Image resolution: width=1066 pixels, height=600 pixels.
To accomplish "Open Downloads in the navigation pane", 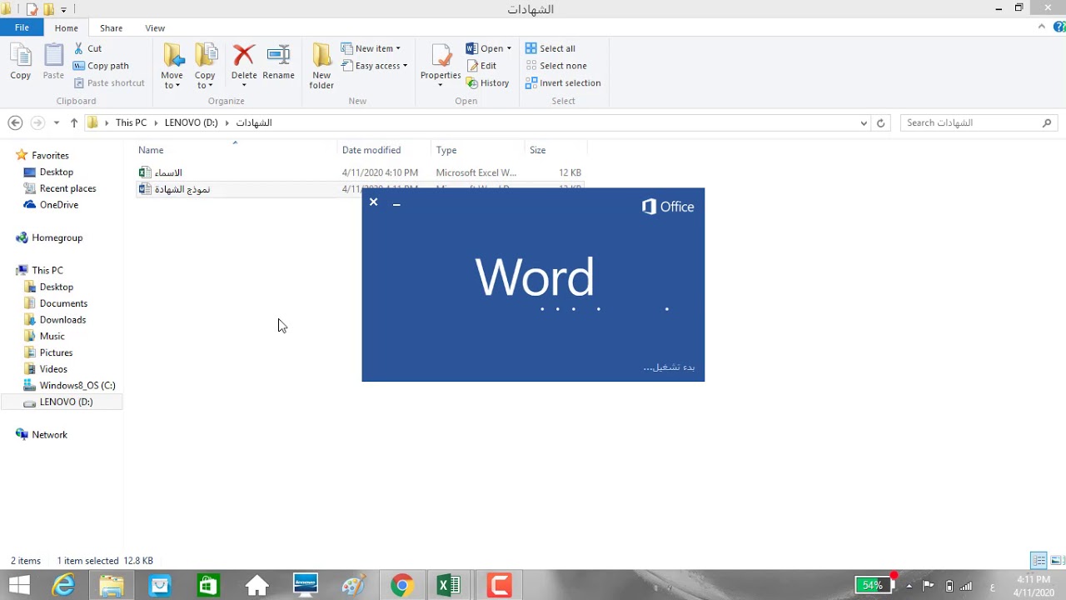I will [x=62, y=319].
